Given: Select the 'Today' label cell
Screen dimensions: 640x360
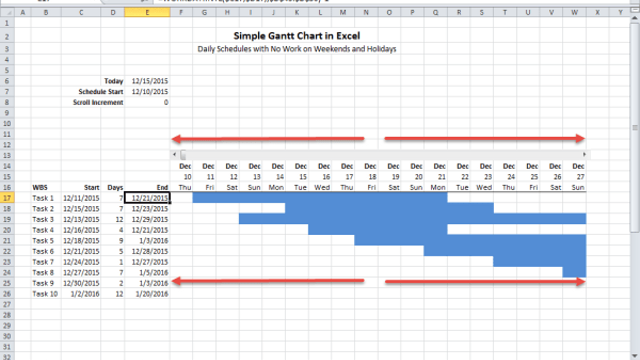Looking at the screenshot, I should pyautogui.click(x=114, y=81).
